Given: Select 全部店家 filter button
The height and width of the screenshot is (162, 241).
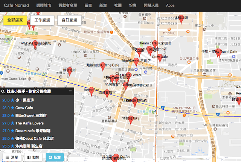Looking at the screenshot, I should point(15,20).
